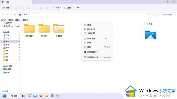Click the taskbar search box 搜索
This screenshot has height=99, width=177.
click(14, 96)
